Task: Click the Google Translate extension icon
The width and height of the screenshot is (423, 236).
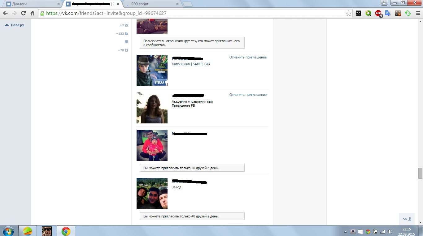Action: coord(388,13)
